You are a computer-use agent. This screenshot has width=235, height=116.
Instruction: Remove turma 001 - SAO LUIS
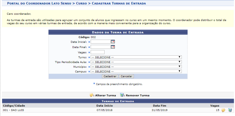point(230,110)
